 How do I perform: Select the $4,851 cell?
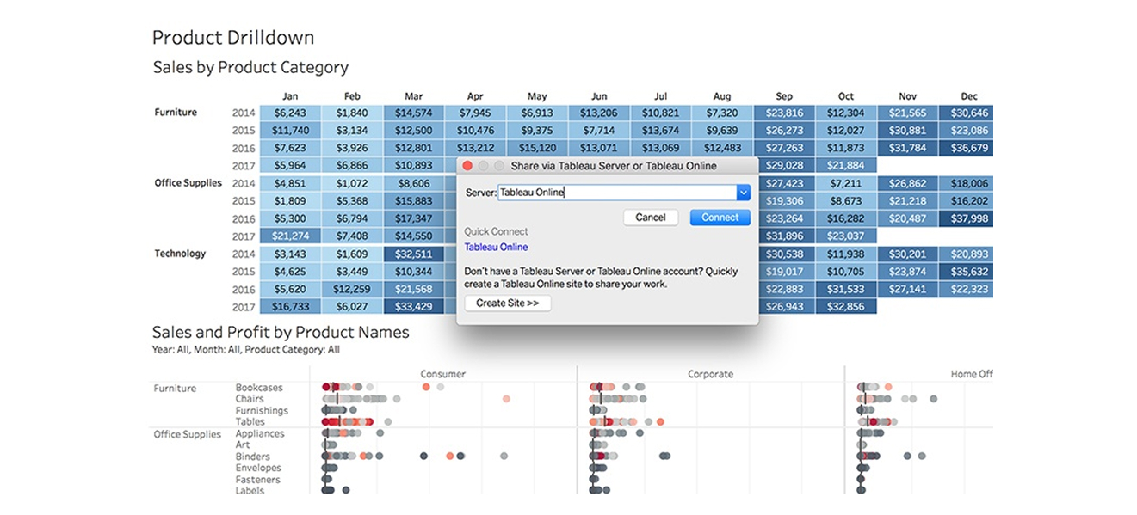290,183
